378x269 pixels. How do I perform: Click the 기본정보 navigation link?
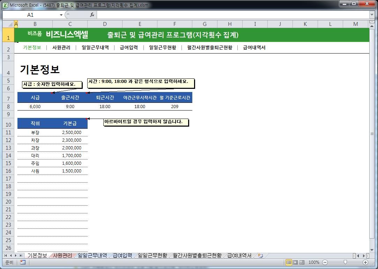coord(32,48)
